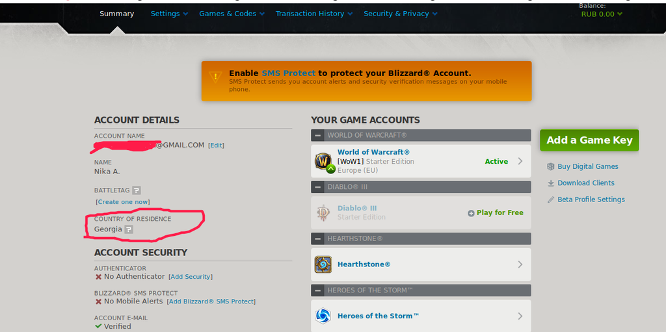Open the Transaction History dropdown
This screenshot has height=332, width=666.
314,14
